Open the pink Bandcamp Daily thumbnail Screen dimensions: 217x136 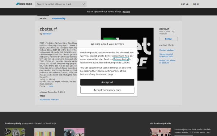point(74,132)
